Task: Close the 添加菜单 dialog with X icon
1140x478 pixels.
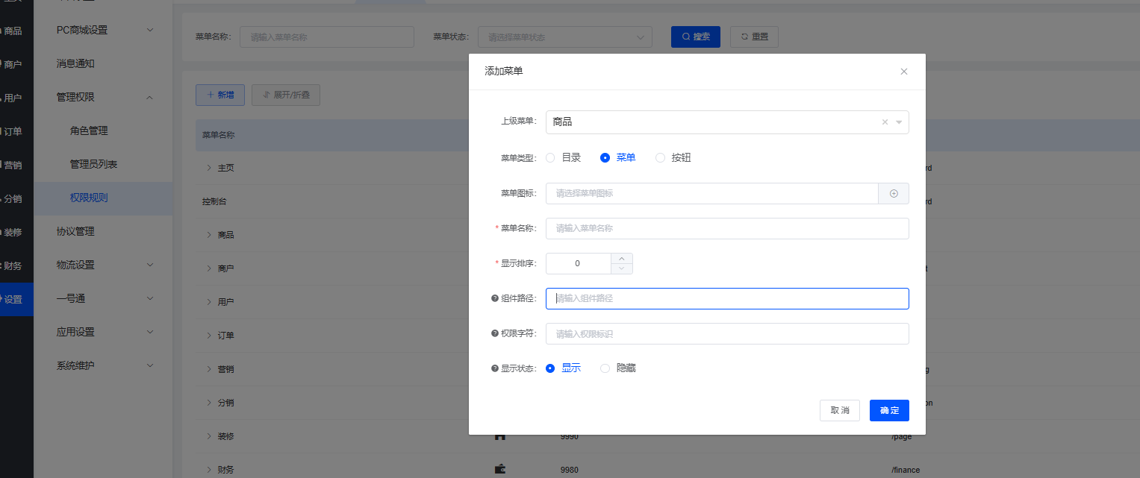Action: point(903,72)
